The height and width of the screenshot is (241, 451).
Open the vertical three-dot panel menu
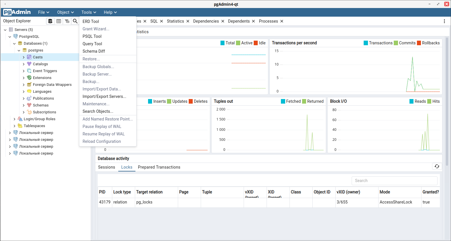click(444, 21)
